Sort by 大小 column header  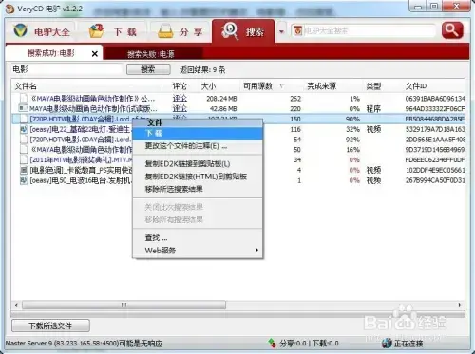click(x=209, y=86)
